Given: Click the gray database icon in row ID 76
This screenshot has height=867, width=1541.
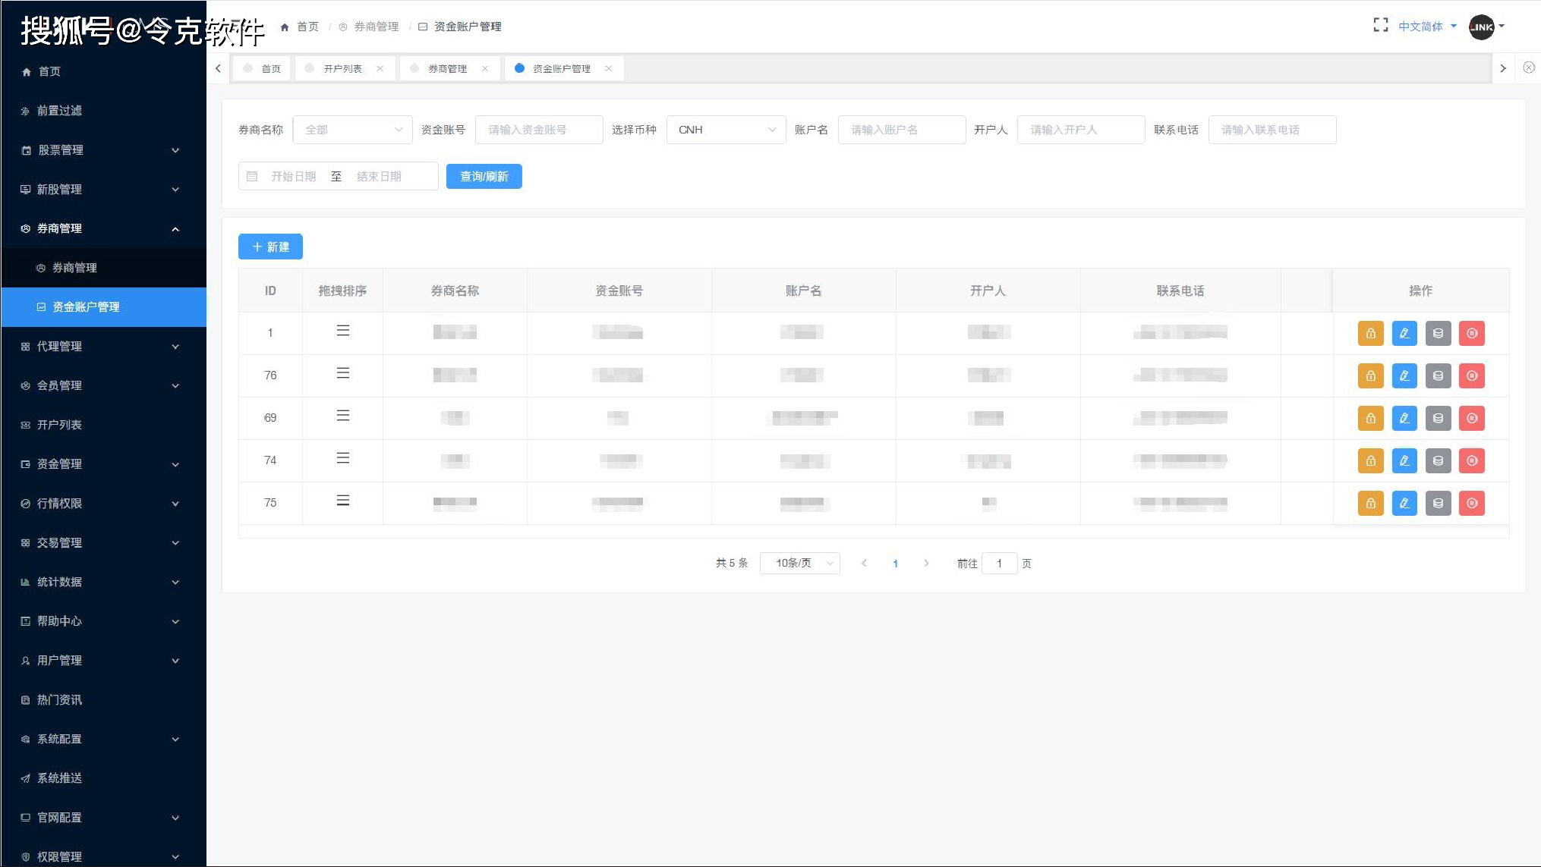Looking at the screenshot, I should pyautogui.click(x=1438, y=375).
